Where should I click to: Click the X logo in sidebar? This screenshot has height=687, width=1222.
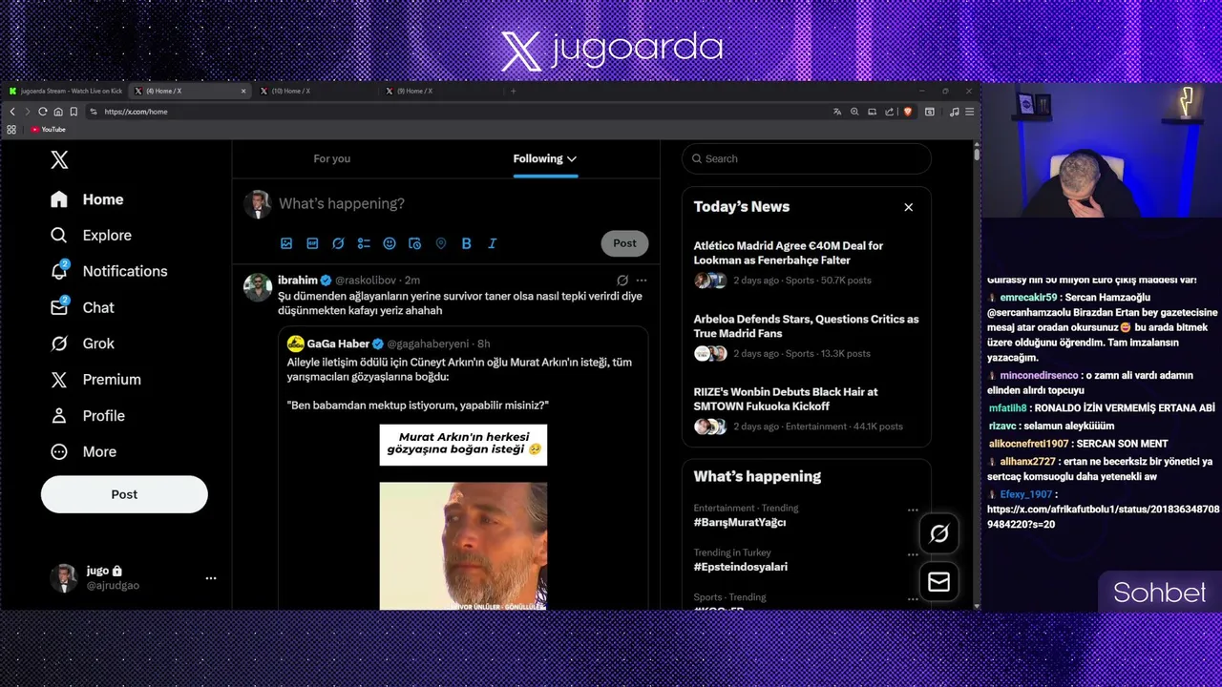point(59,159)
